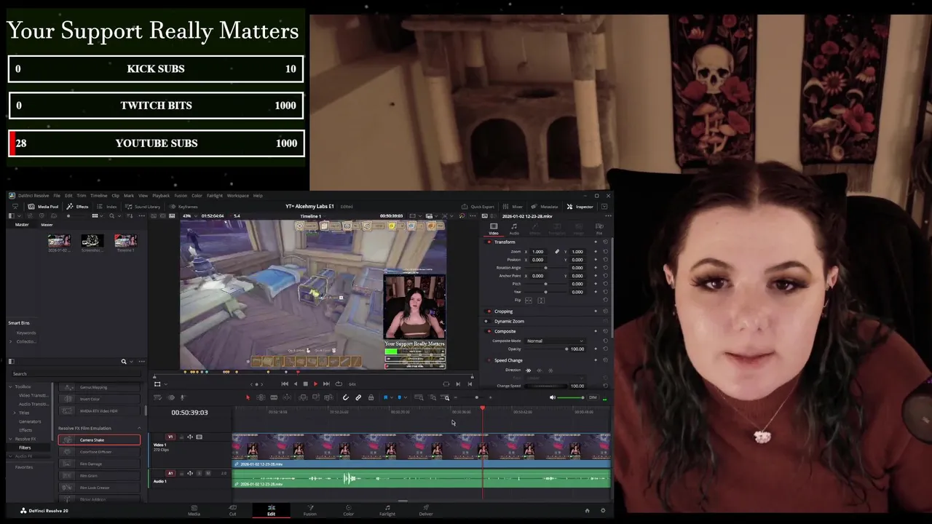Jump to the last frame button
The image size is (932, 524).
[x=325, y=384]
